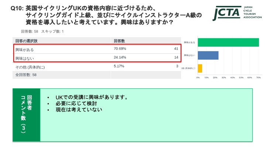Select the blue 興味はない bar
The width and height of the screenshot is (266, 149).
click(208, 56)
